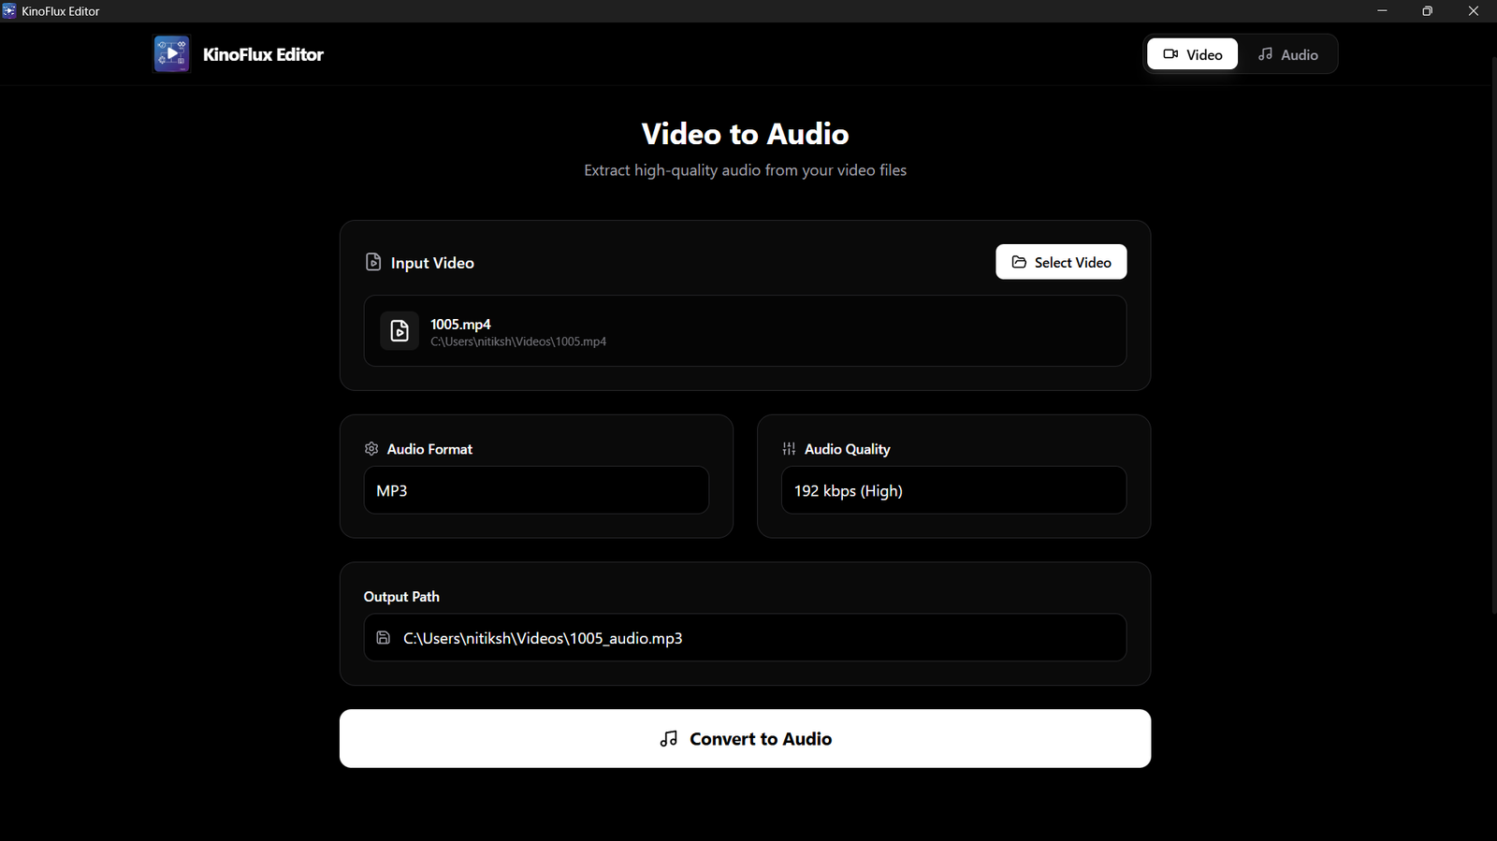Click the KinoFlux logo in the header
1497x841 pixels.
point(171,54)
